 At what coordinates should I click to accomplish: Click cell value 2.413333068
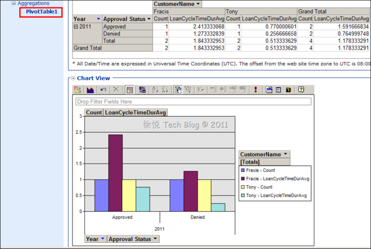pyautogui.click(x=196, y=26)
